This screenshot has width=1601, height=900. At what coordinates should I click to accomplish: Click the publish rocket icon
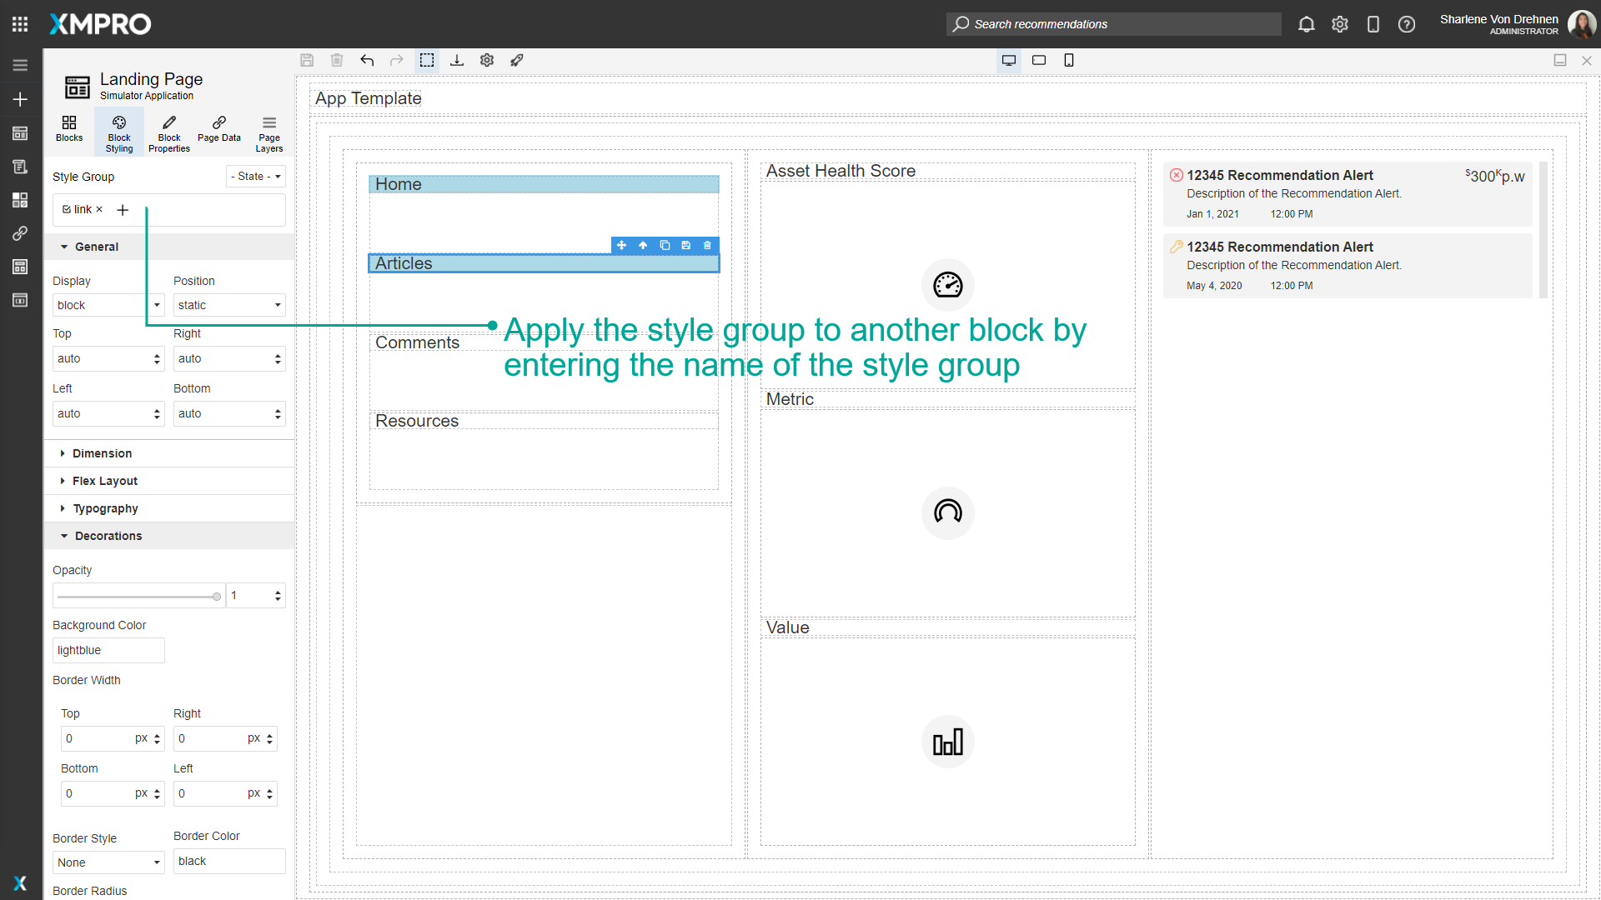pos(517,60)
